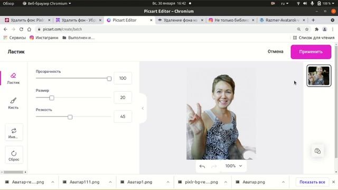
Task: Click the Резкость slider handle
Action: 70,117
